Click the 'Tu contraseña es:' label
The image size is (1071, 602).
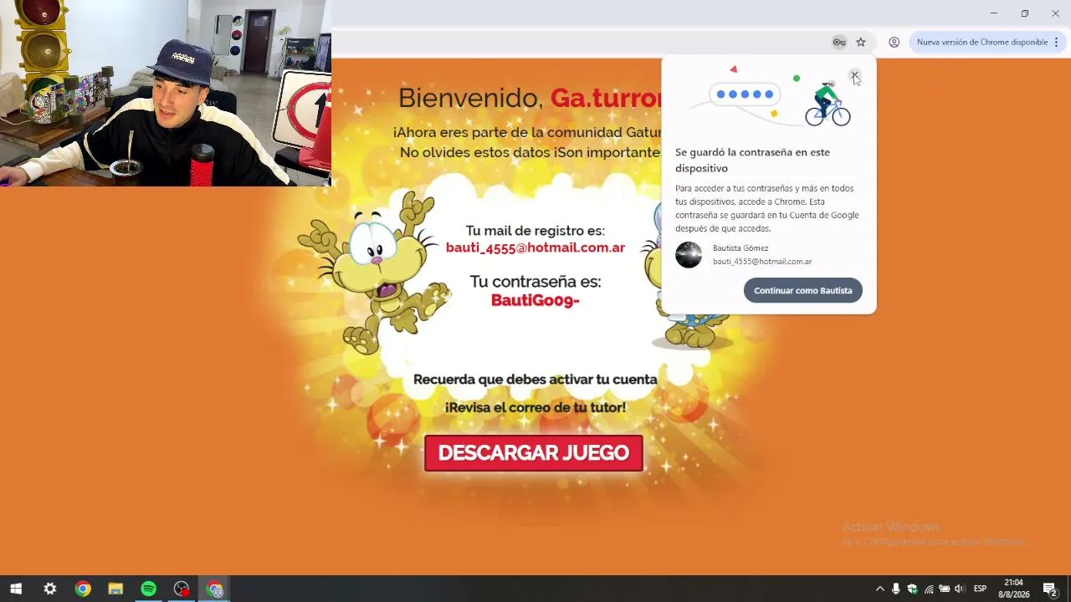pos(535,282)
